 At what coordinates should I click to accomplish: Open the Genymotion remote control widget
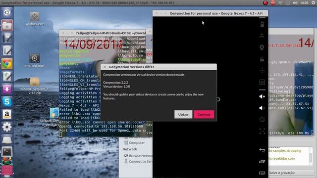(x=262, y=71)
